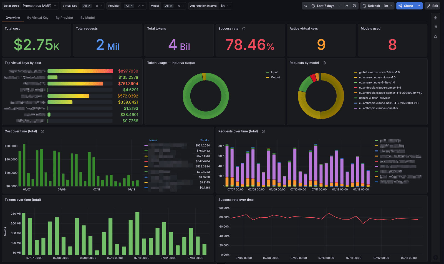444x264 pixels.
Task: Click the Top virtual keys by cost title
Action: (23, 63)
